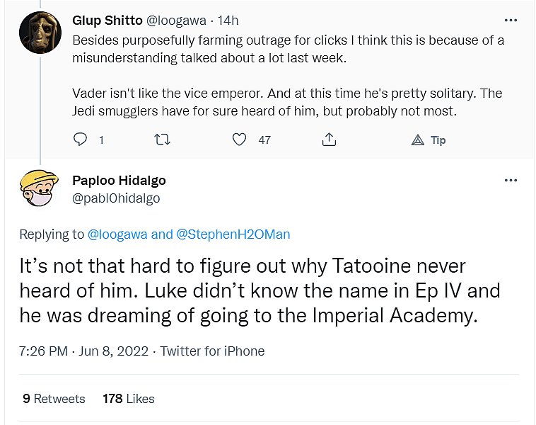Image resolution: width=536 pixels, height=425 pixels.
Task: Open more options on Paploo Hidalgo's tweet
Action: pyautogui.click(x=511, y=181)
